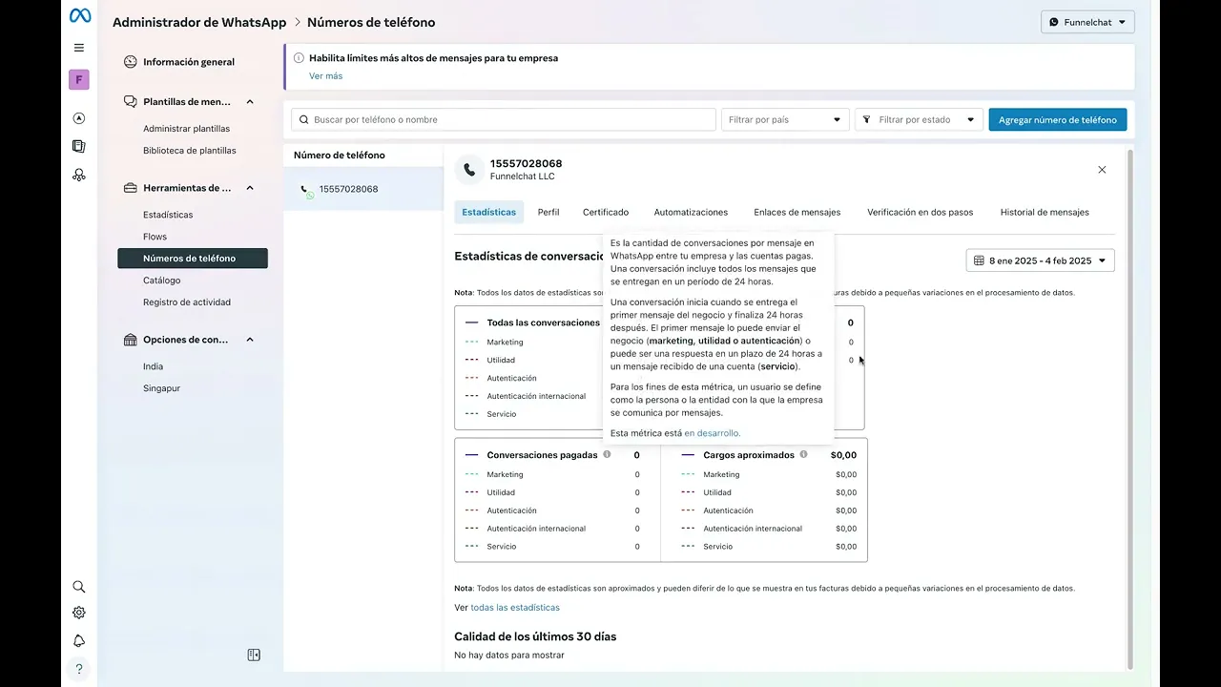Image resolution: width=1221 pixels, height=687 pixels.
Task: Click the phone avatar icon beside 15557028068
Action: click(469, 170)
